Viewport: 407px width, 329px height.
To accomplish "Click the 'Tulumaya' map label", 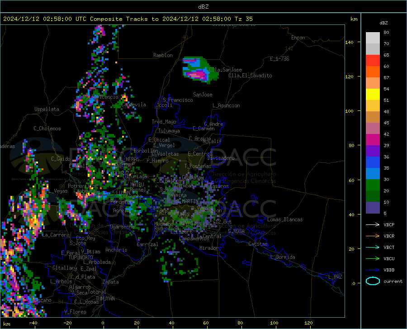I will [x=169, y=131].
